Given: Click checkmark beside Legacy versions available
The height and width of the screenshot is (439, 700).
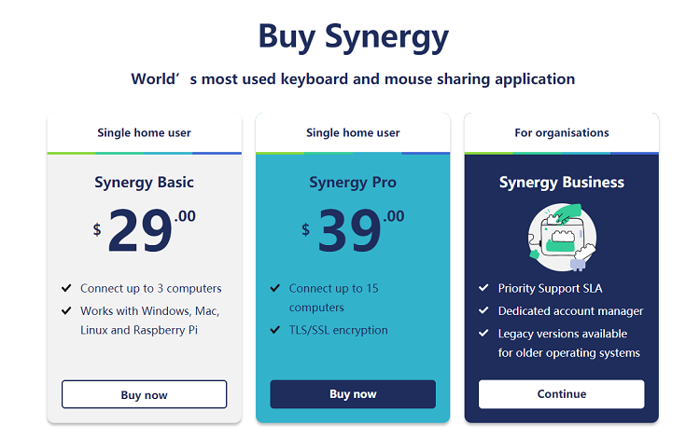Looking at the screenshot, I should tap(483, 333).
